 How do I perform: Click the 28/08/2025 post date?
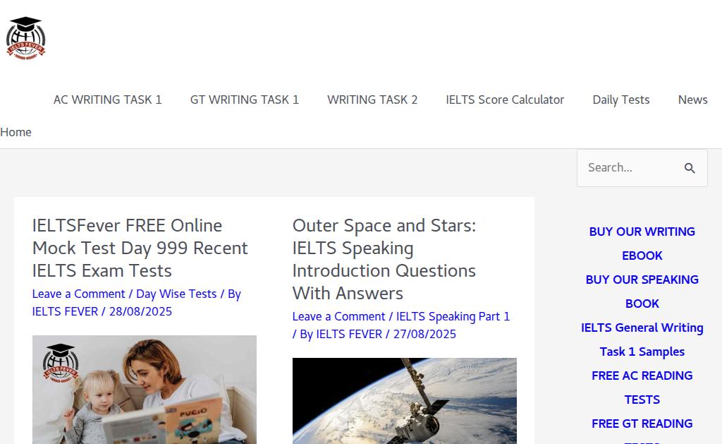(140, 312)
